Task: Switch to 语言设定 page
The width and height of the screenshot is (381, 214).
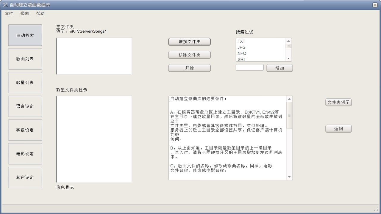Action: (25, 106)
